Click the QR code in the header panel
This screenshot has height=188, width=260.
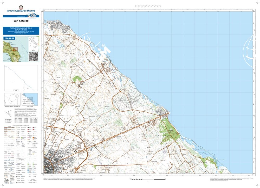click(x=33, y=56)
